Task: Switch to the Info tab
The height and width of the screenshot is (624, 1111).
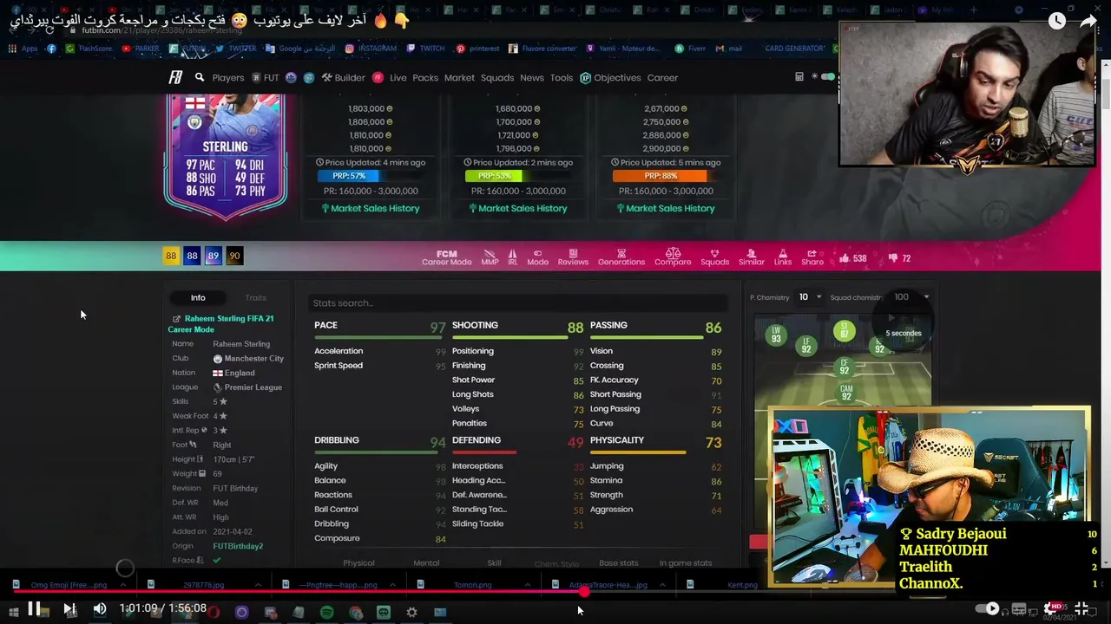Action: pos(198,297)
